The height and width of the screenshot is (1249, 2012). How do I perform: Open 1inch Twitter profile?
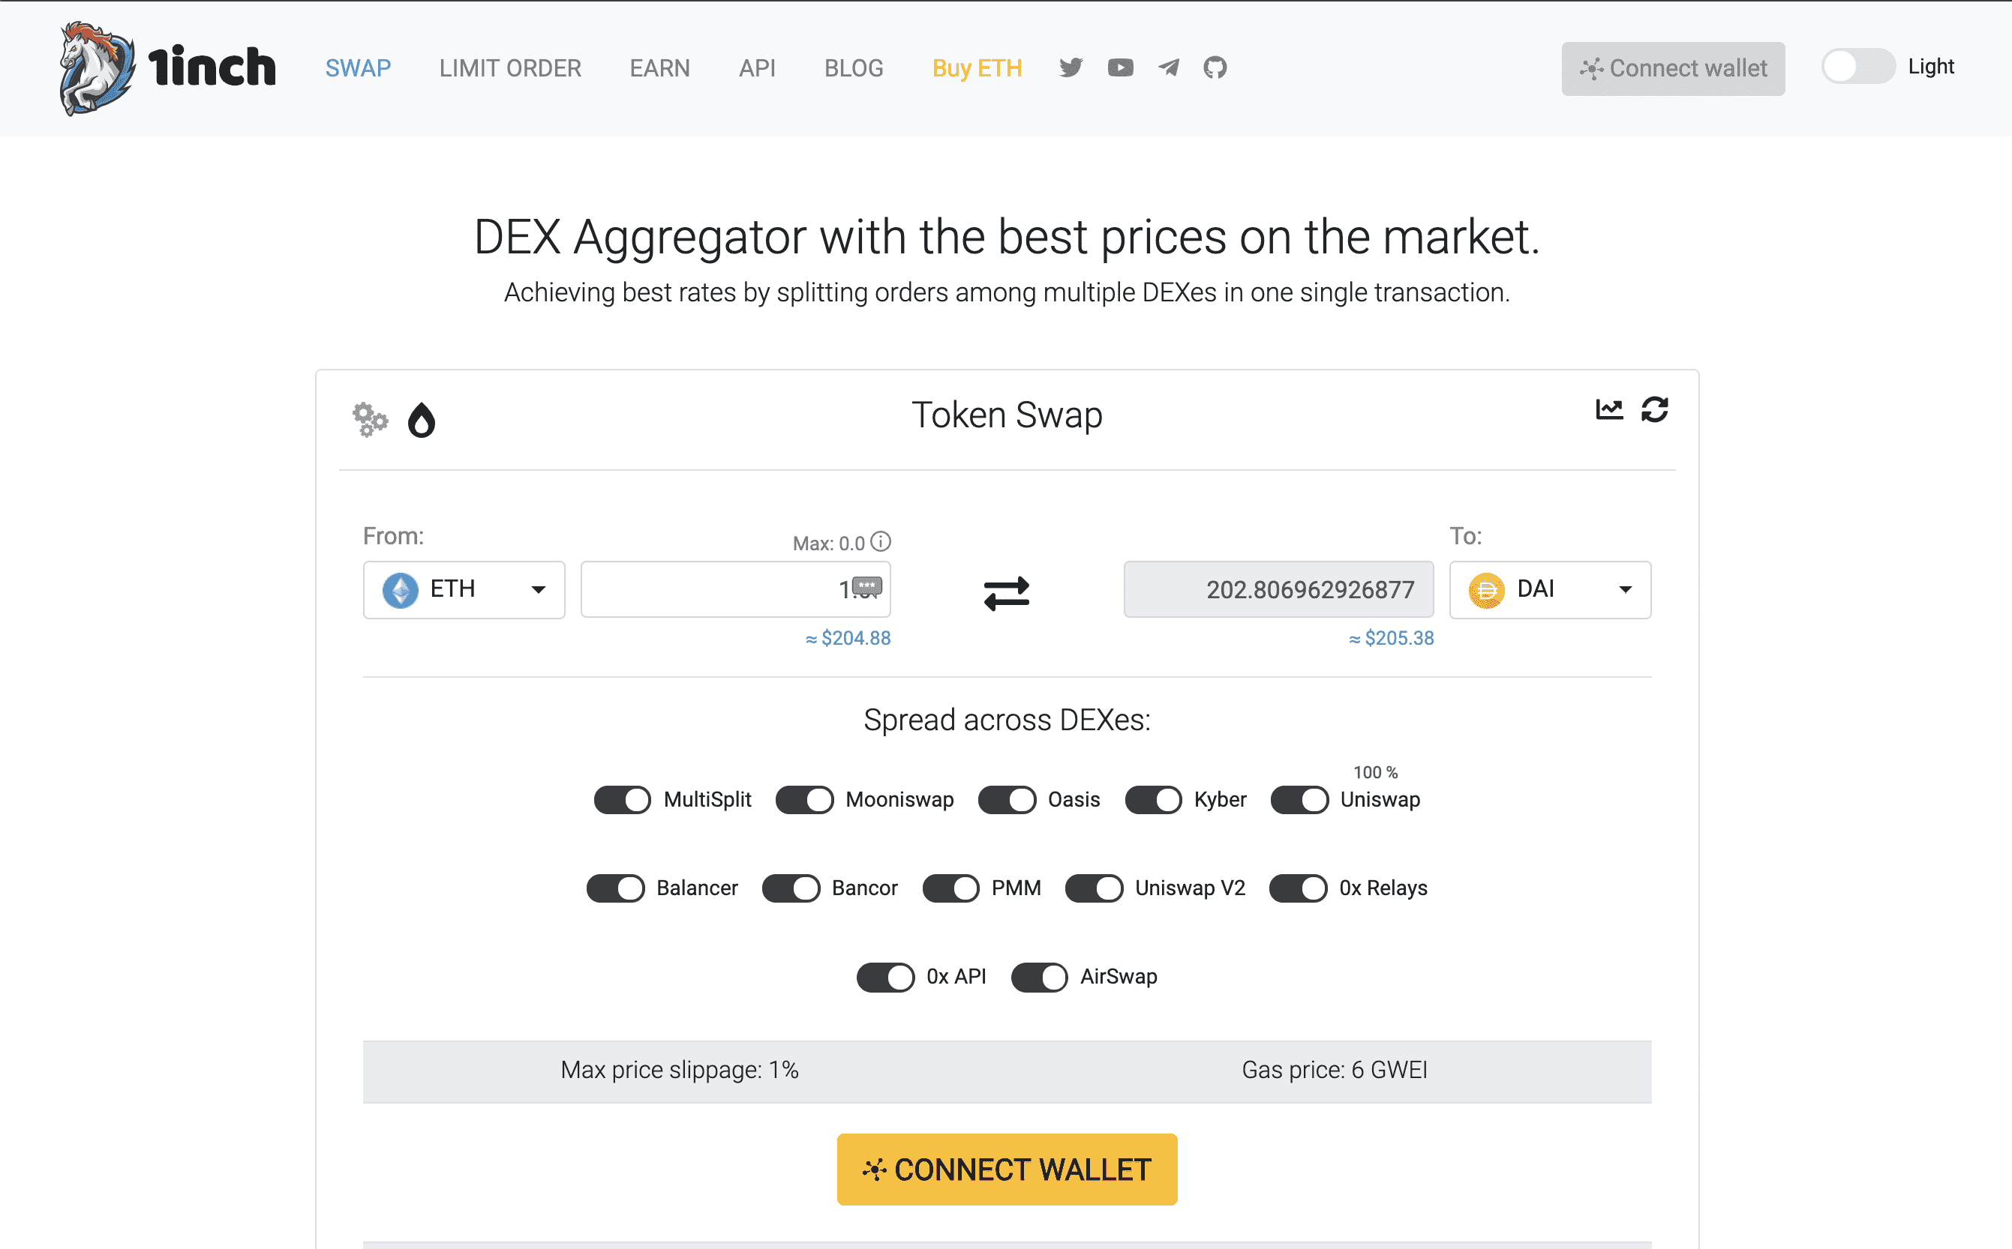(1071, 67)
